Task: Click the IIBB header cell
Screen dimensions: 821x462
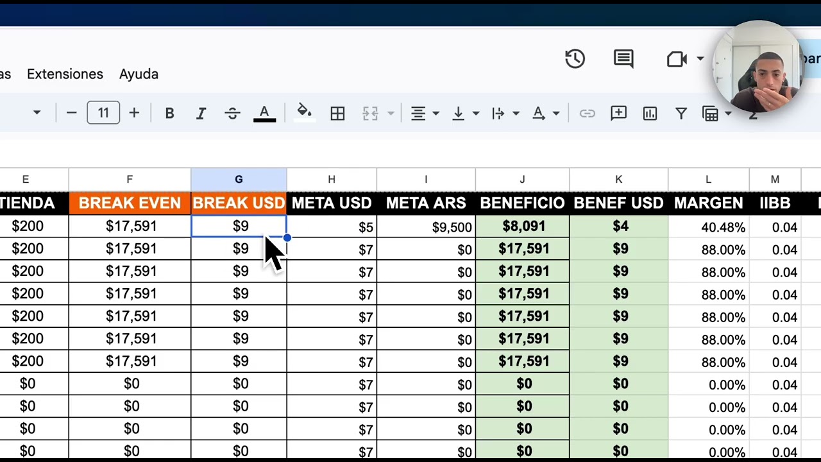Action: click(x=775, y=203)
